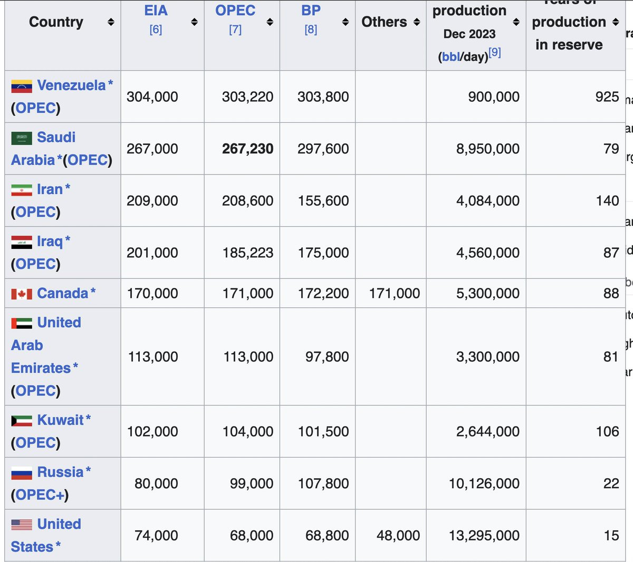Click the United States flag icon
The image size is (633, 562).
click(x=22, y=525)
